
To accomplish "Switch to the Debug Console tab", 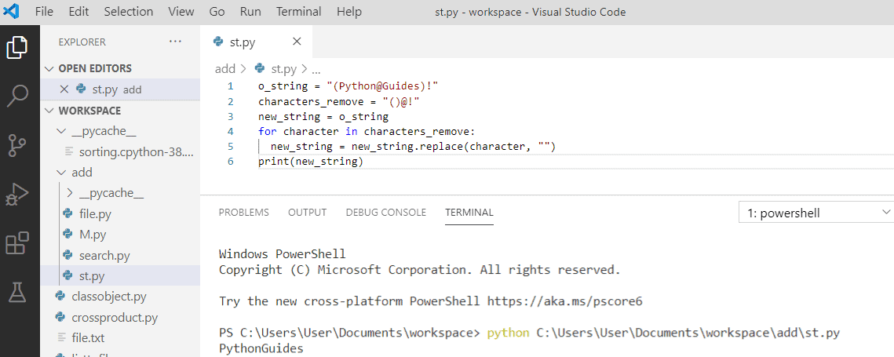I will [386, 212].
